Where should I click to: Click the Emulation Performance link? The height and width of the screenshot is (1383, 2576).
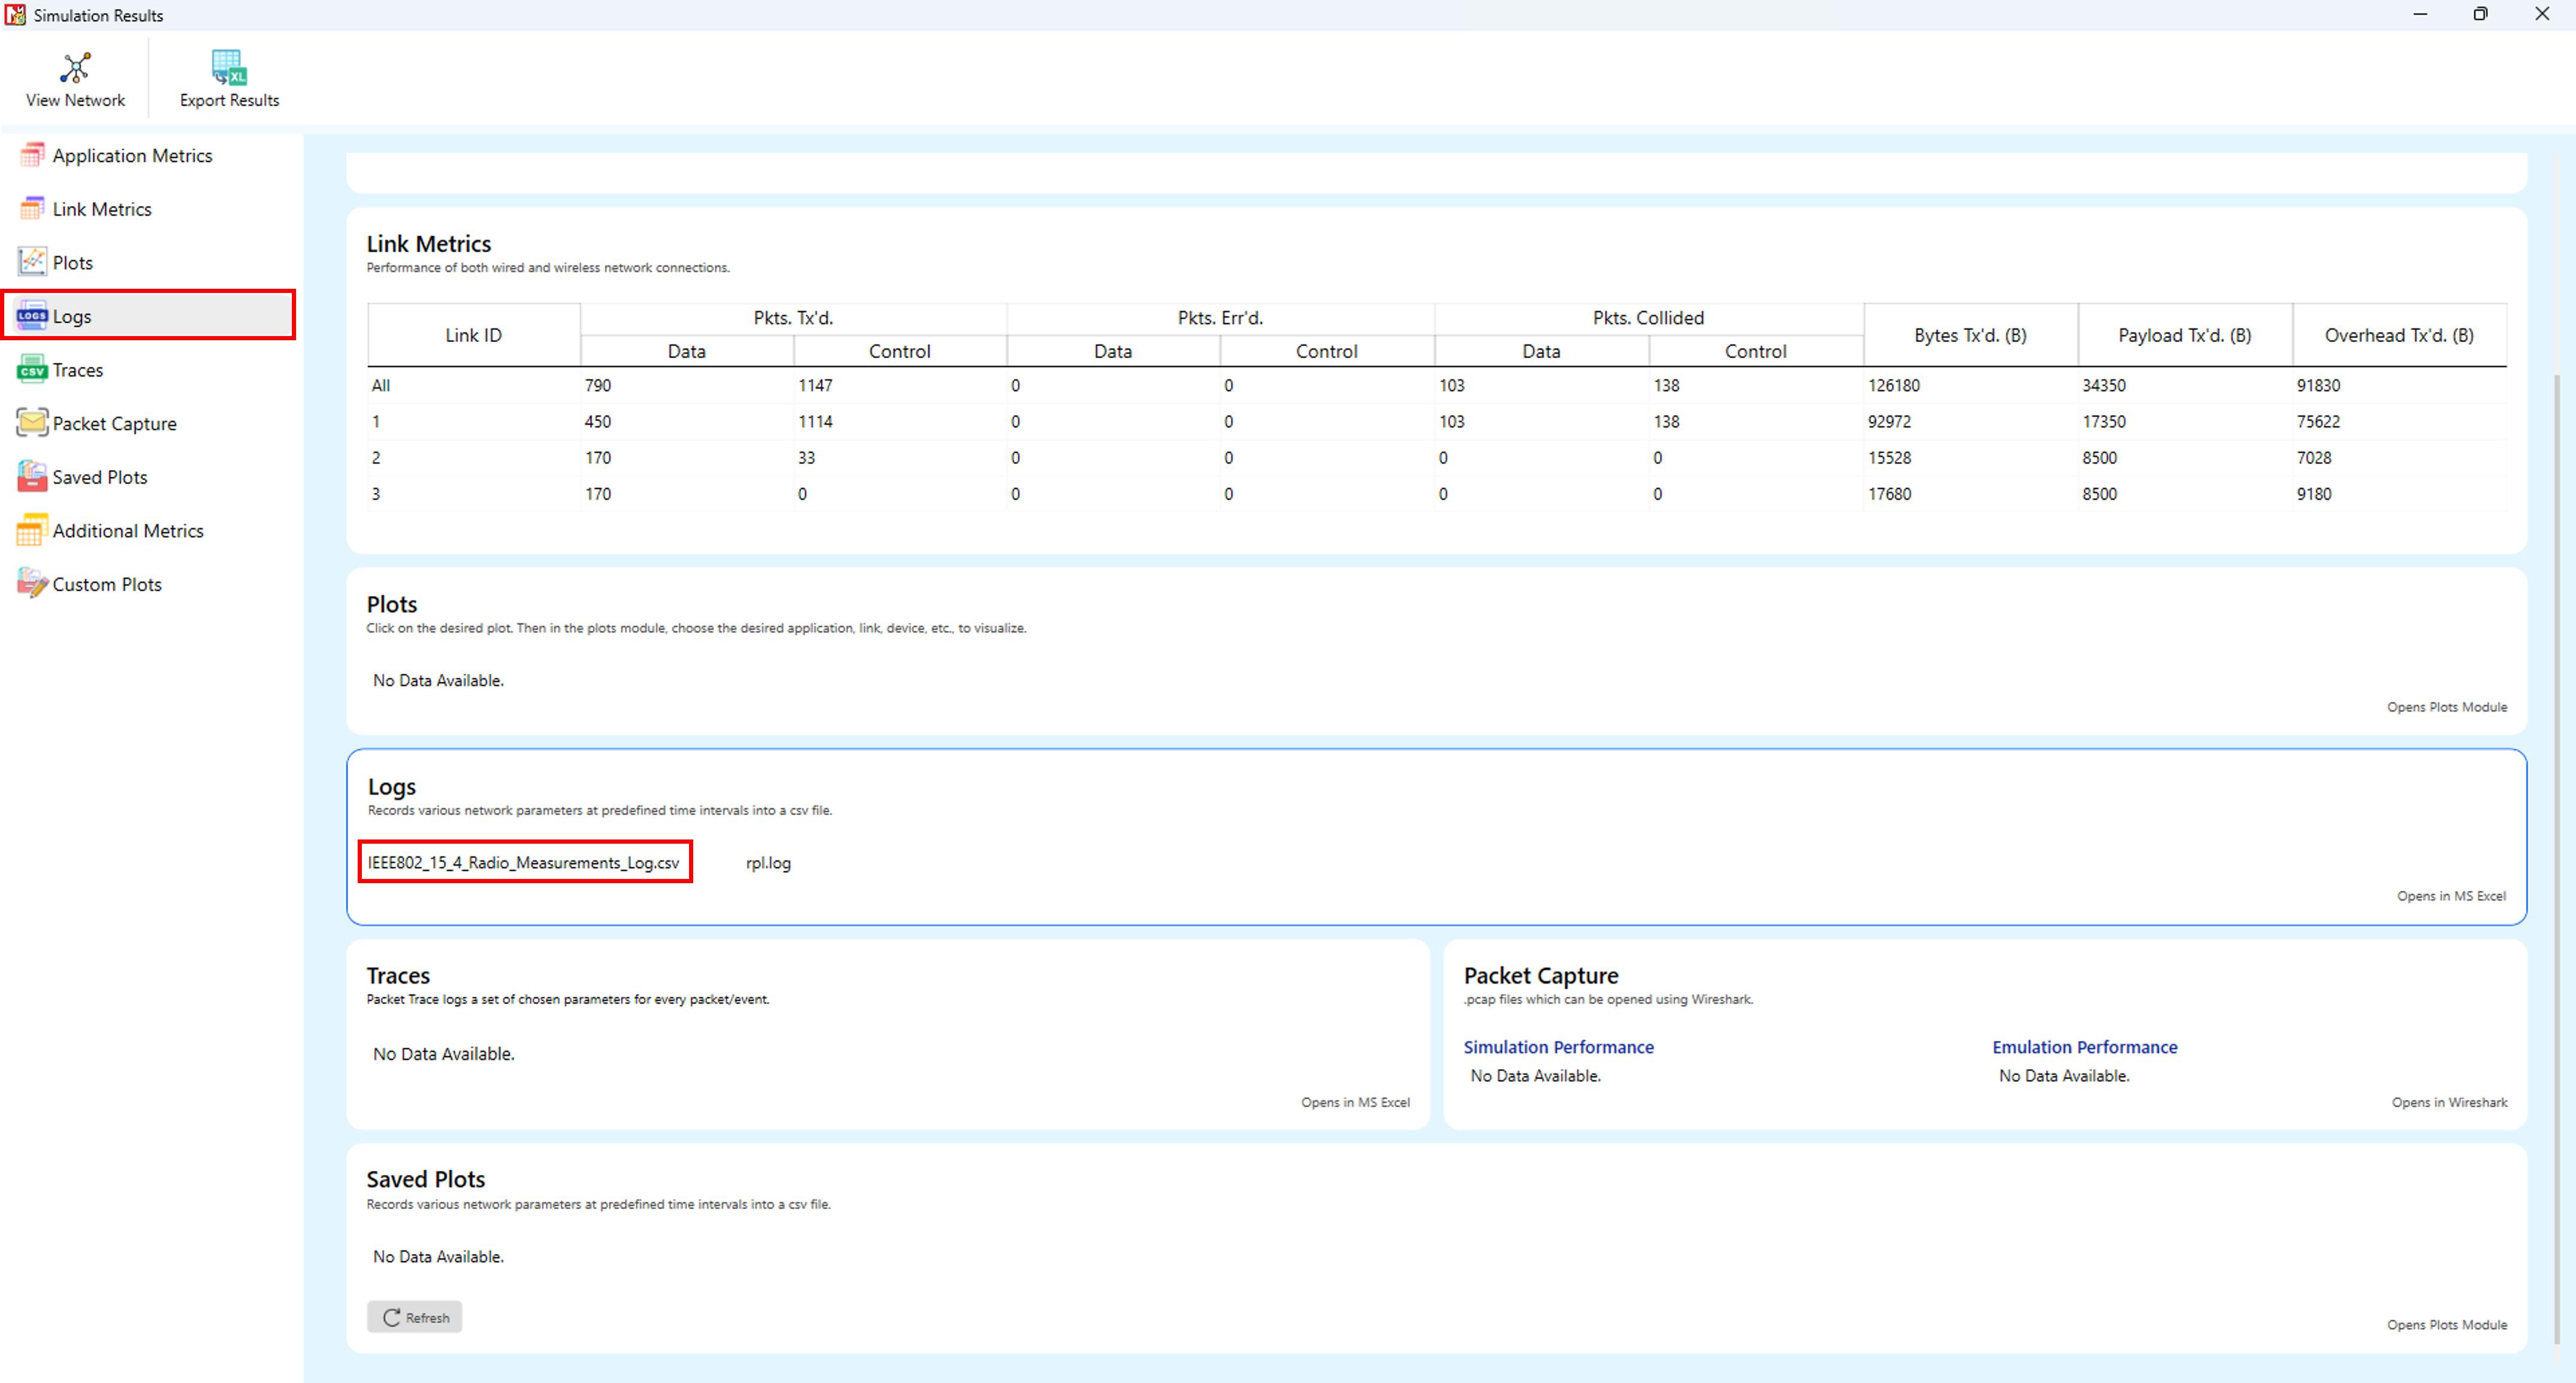coord(2084,1047)
